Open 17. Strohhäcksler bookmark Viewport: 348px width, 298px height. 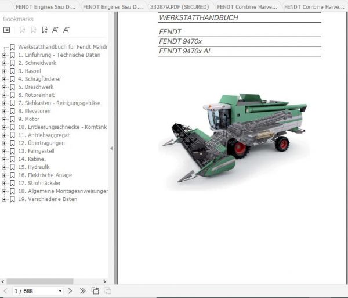click(39, 183)
